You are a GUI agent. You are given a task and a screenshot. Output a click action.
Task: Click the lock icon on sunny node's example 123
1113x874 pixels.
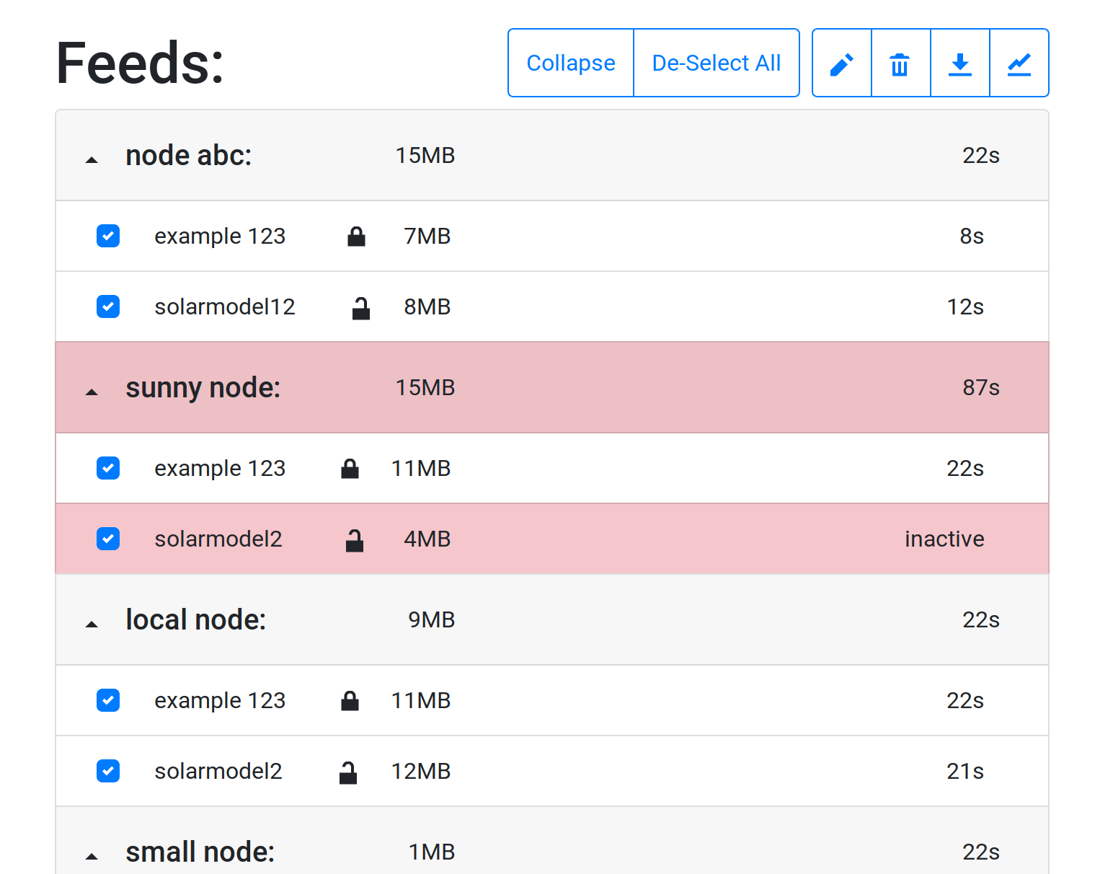pos(350,468)
